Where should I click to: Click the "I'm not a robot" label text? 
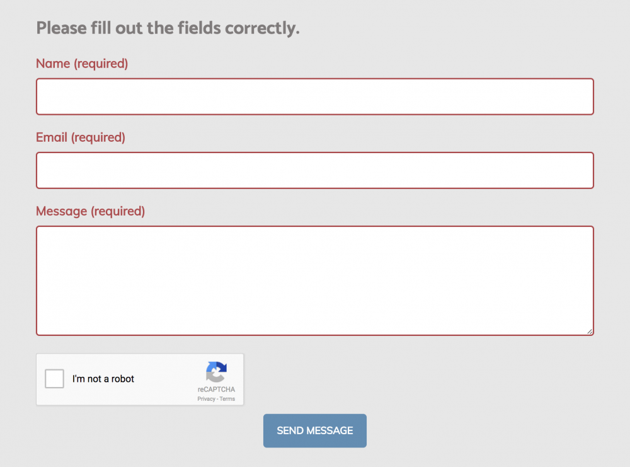coord(103,379)
